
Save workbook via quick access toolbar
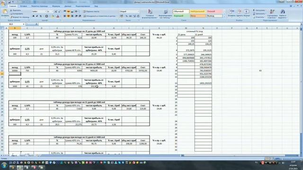tap(9, 2)
